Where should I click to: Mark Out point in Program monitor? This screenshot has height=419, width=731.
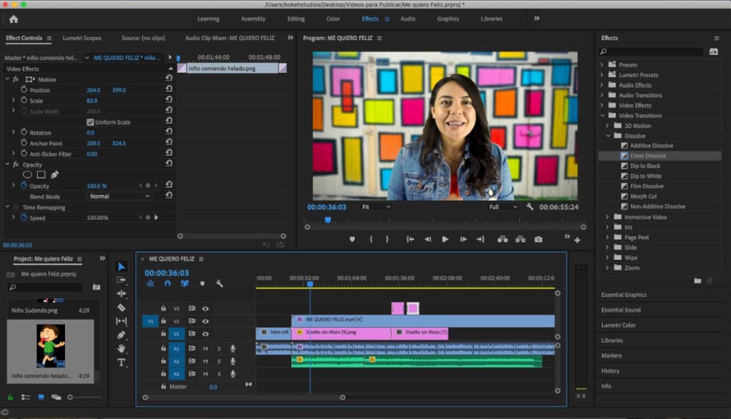point(387,239)
